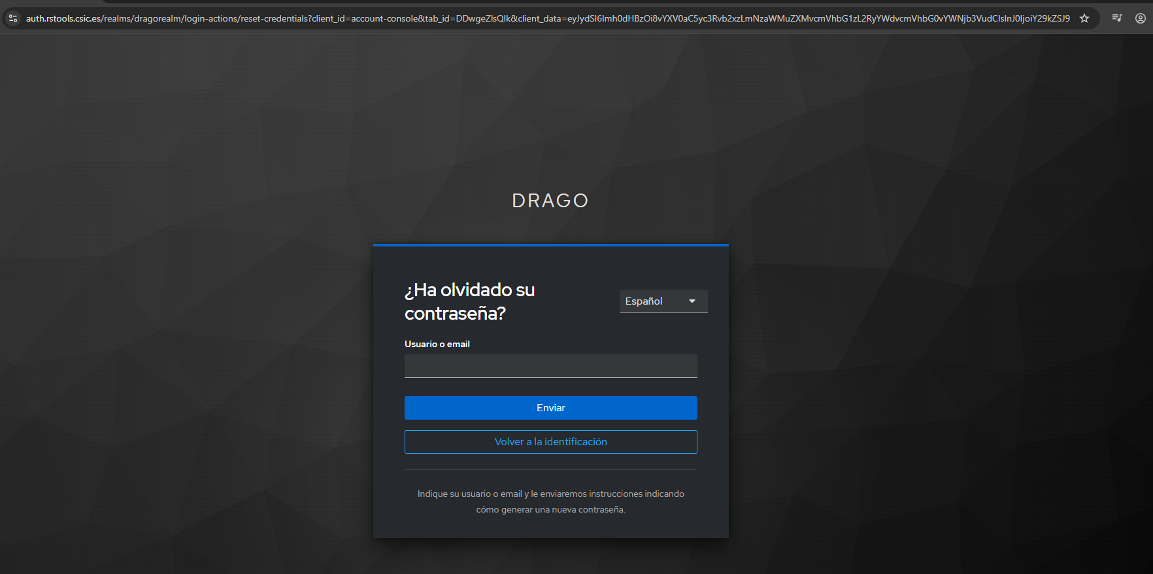Viewport: 1153px width, 574px height.
Task: Click the divider line under Volver button
Action: [x=550, y=469]
